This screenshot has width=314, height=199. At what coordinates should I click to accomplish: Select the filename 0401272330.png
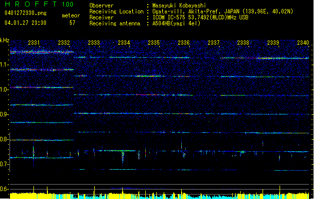pyautogui.click(x=25, y=13)
